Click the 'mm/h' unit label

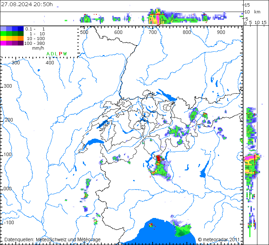[x=38, y=48]
